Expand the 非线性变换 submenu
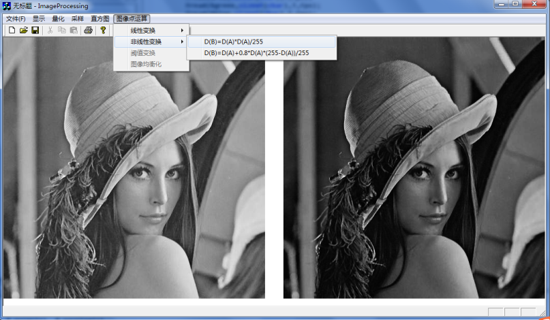The width and height of the screenshot is (550, 320). pyautogui.click(x=151, y=42)
